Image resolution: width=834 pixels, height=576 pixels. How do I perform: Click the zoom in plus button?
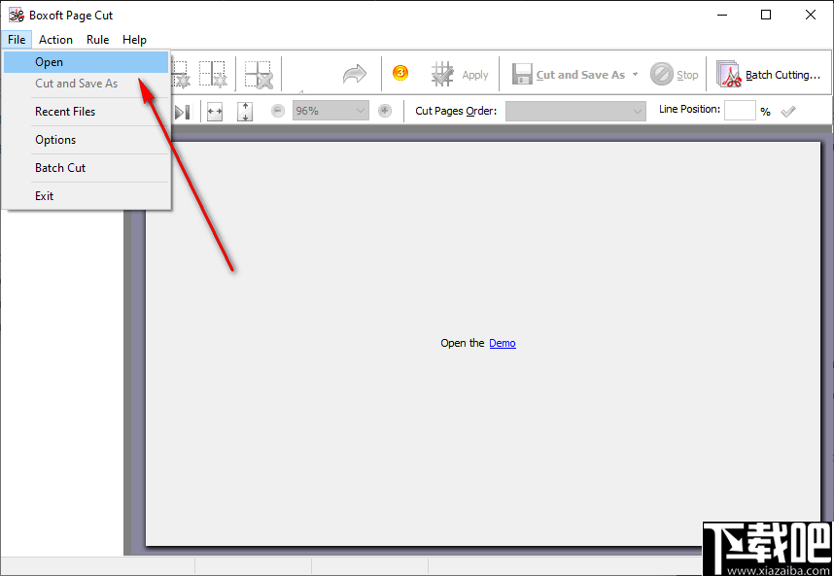(x=384, y=111)
